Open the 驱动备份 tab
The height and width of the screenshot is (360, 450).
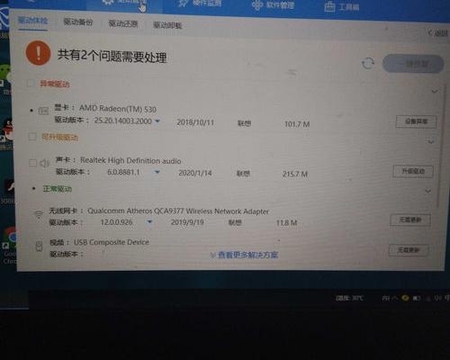coord(78,22)
